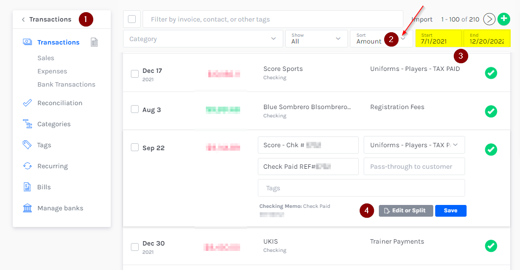Image resolution: width=520 pixels, height=270 pixels.
Task: Open Manage banks bank icon
Action: (27, 208)
